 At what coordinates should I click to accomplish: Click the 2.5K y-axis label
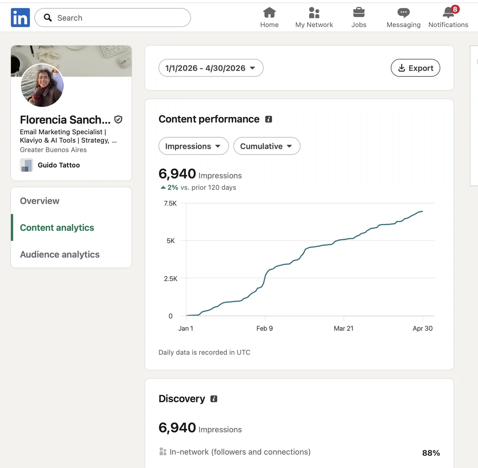tap(170, 279)
